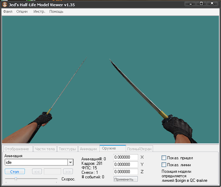Image resolution: width=221 pixels, height=187 pixels.
Task: Click the Анимация#: 0 text
Action: tap(94, 159)
